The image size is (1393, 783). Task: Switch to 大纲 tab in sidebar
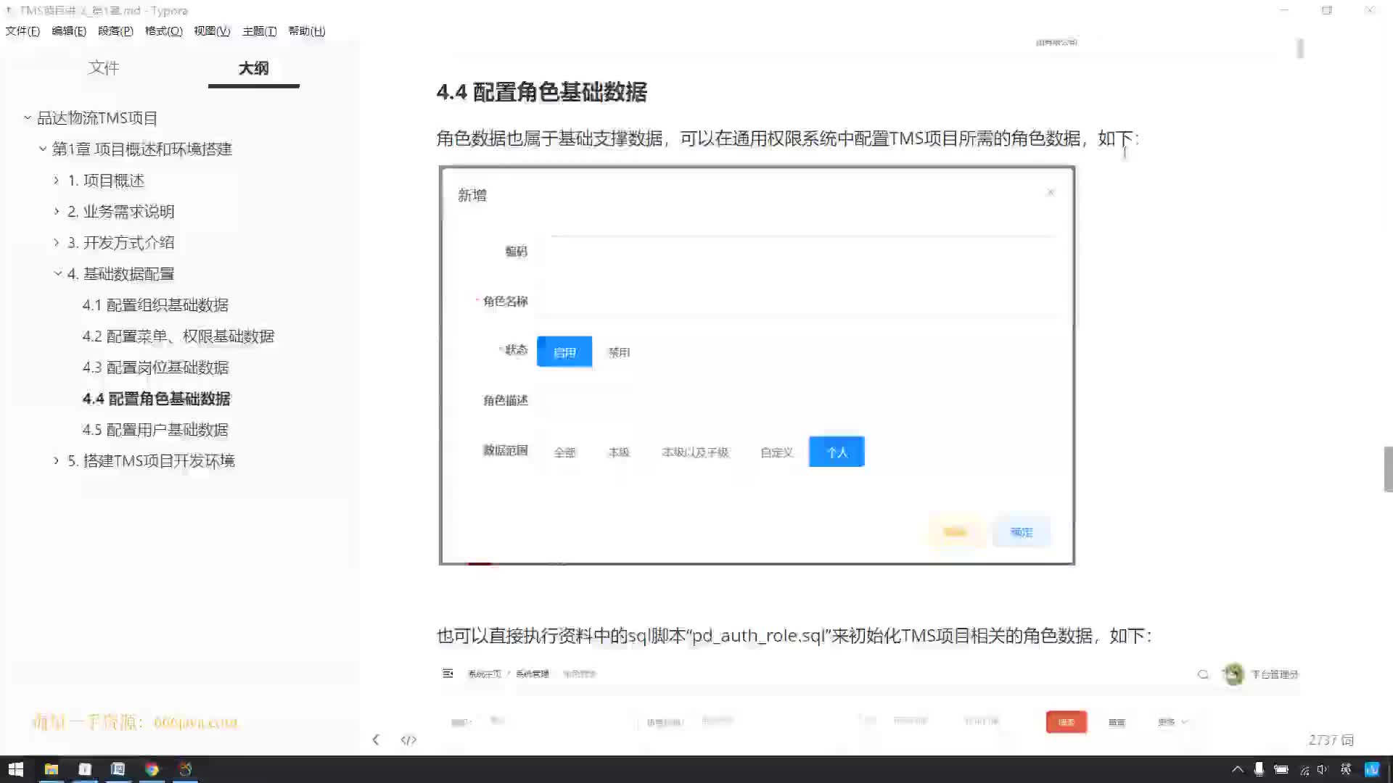tap(252, 67)
